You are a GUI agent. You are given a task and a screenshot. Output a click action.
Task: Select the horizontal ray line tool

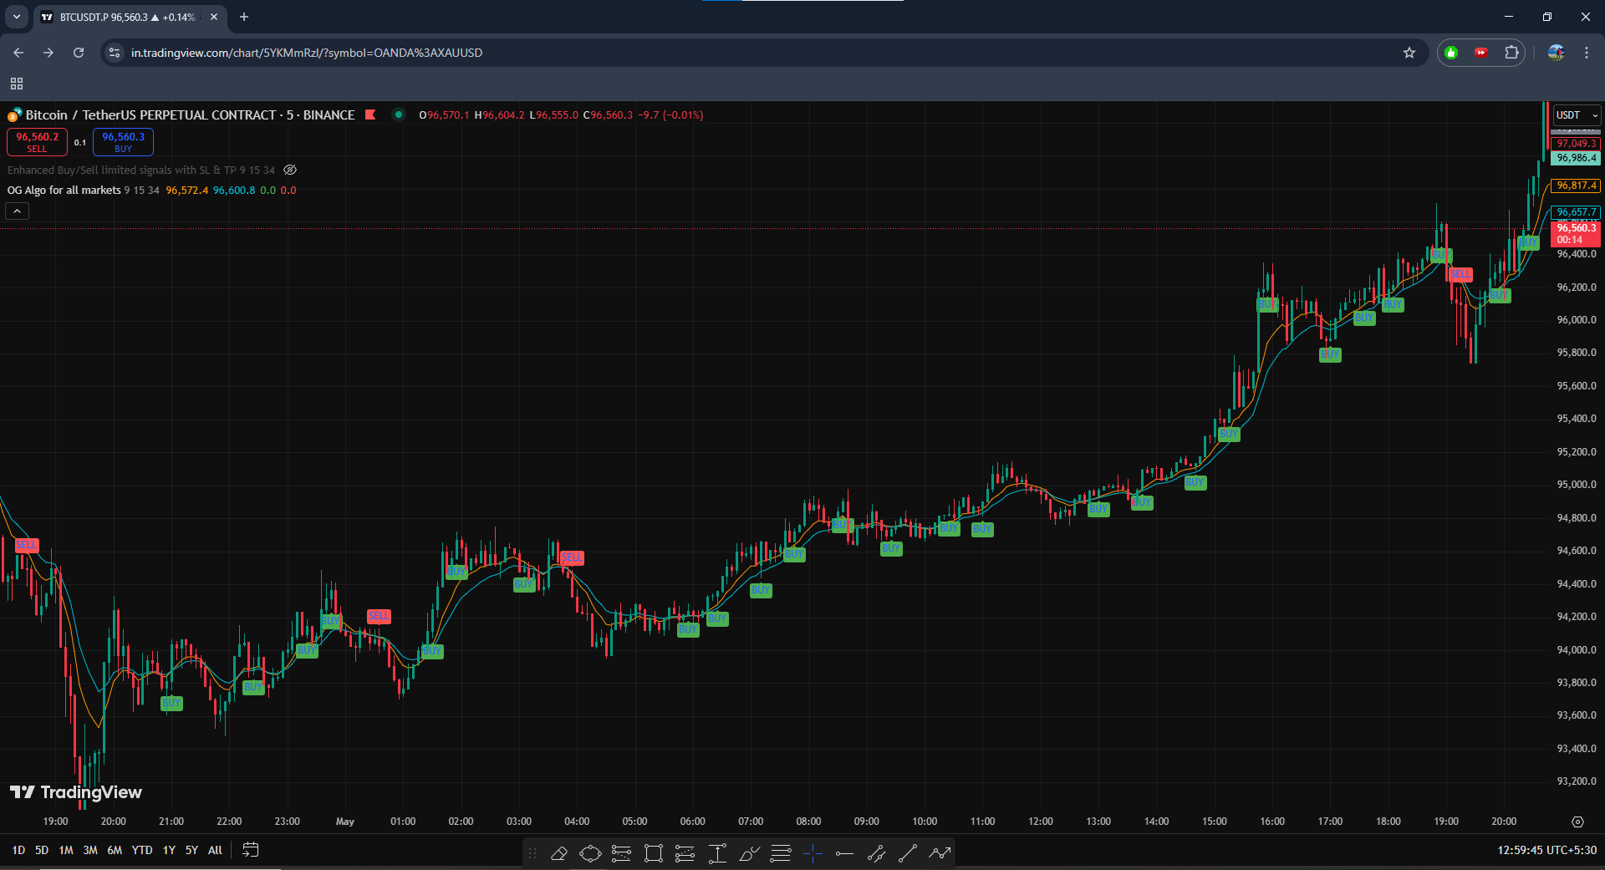[x=844, y=853]
